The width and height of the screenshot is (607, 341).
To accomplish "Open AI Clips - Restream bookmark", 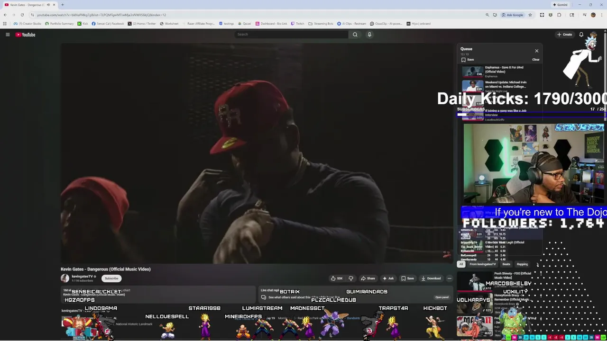I will pyautogui.click(x=352, y=24).
